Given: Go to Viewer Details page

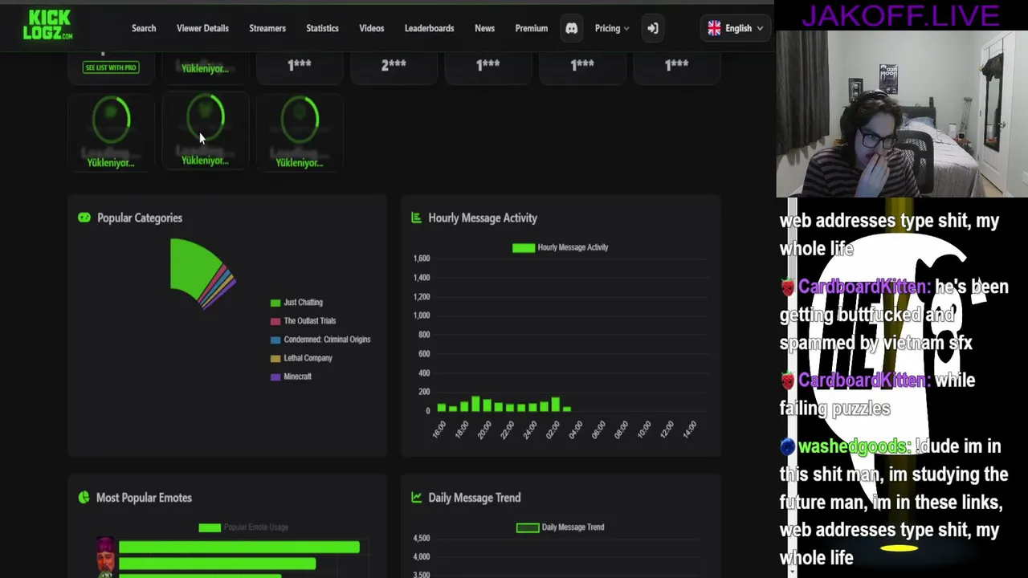Looking at the screenshot, I should click(202, 28).
